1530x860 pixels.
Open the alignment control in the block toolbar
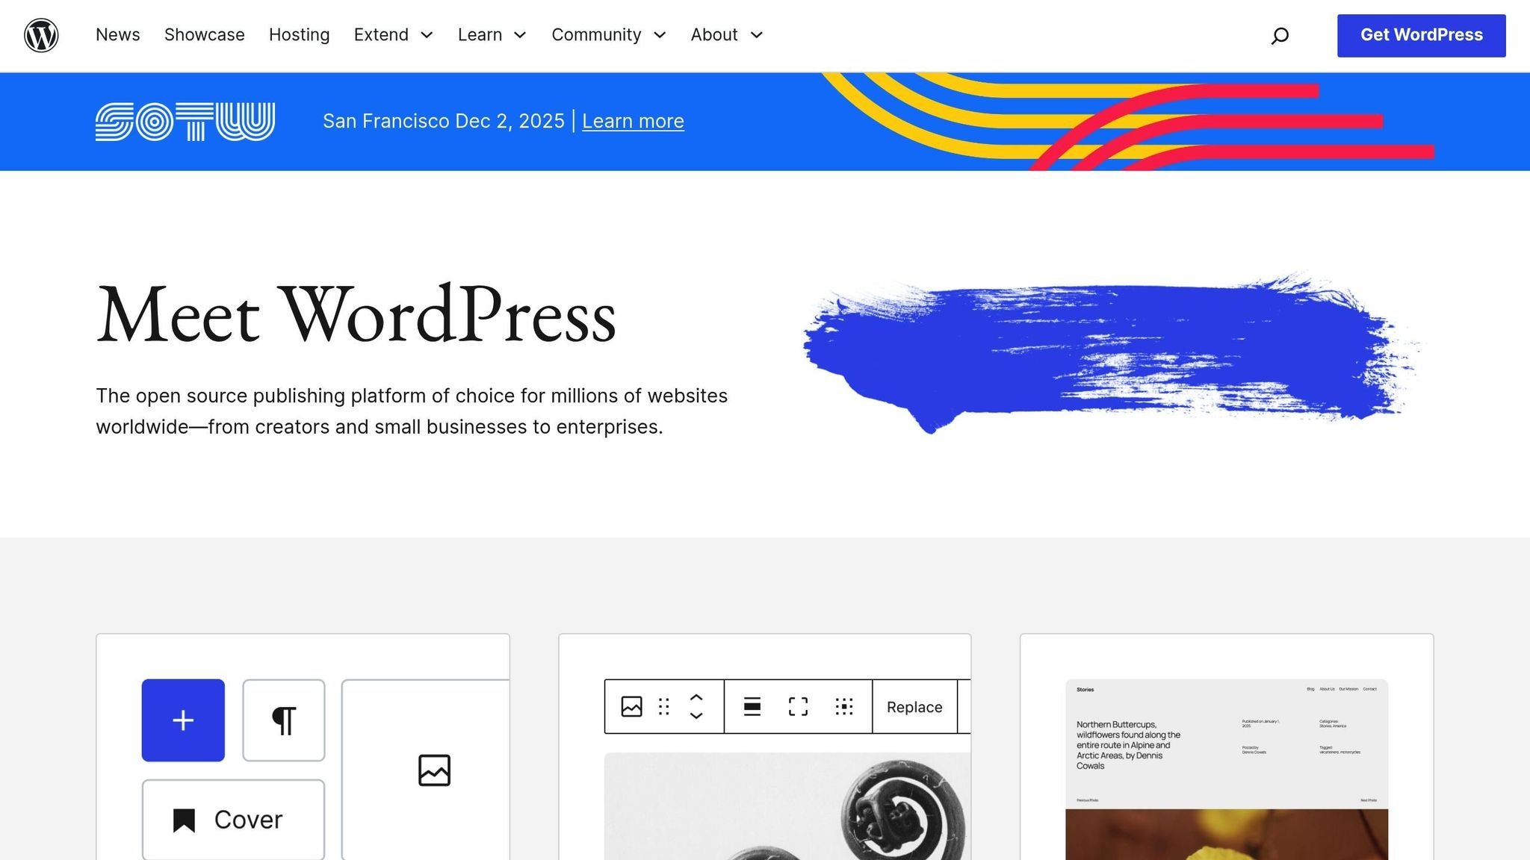pos(753,706)
